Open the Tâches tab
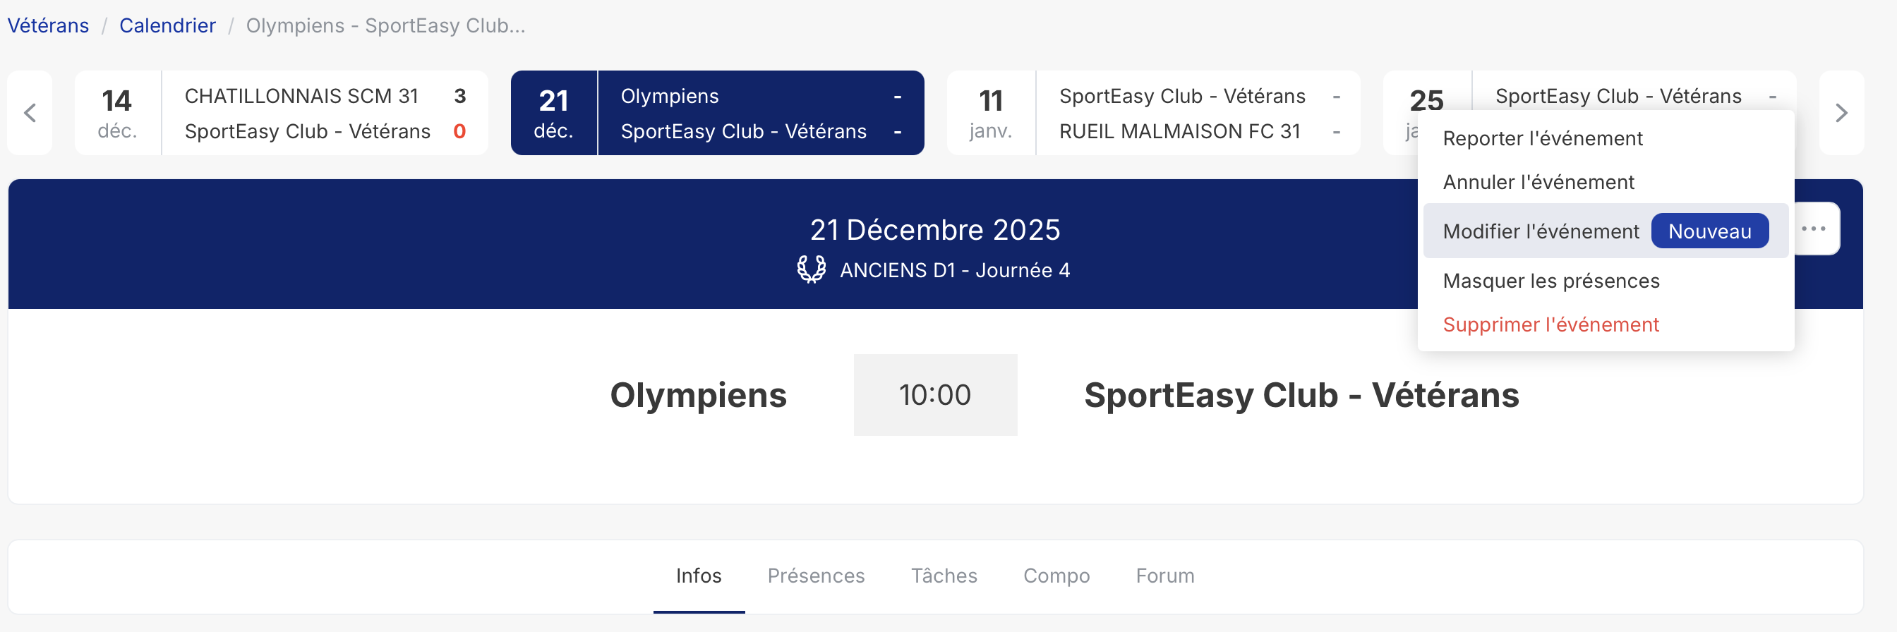1897x632 pixels. click(944, 576)
